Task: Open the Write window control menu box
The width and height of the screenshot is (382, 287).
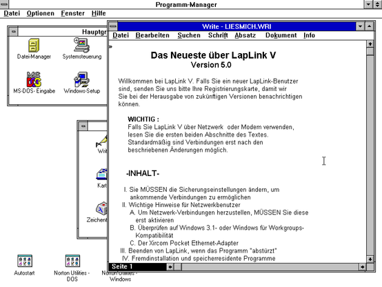Action: (113, 26)
